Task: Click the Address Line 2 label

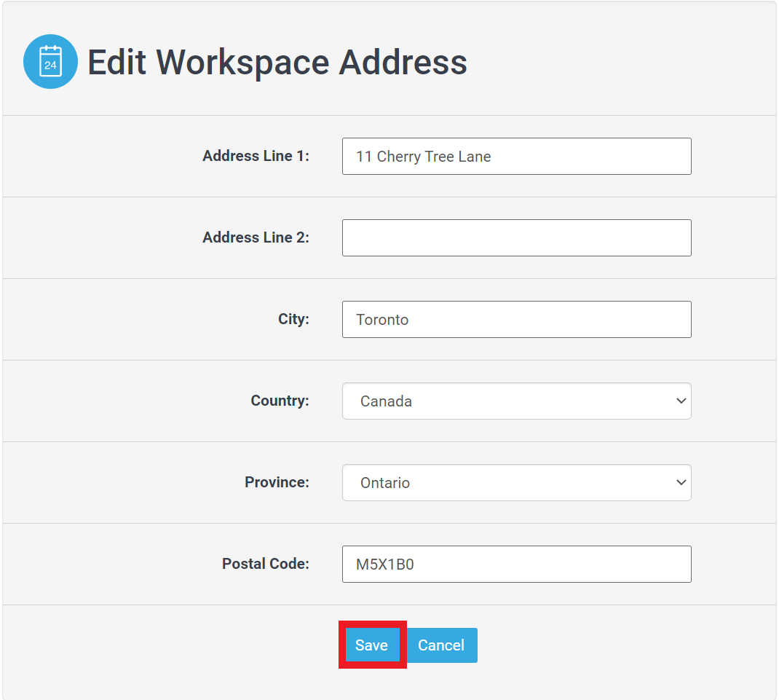Action: [x=256, y=237]
